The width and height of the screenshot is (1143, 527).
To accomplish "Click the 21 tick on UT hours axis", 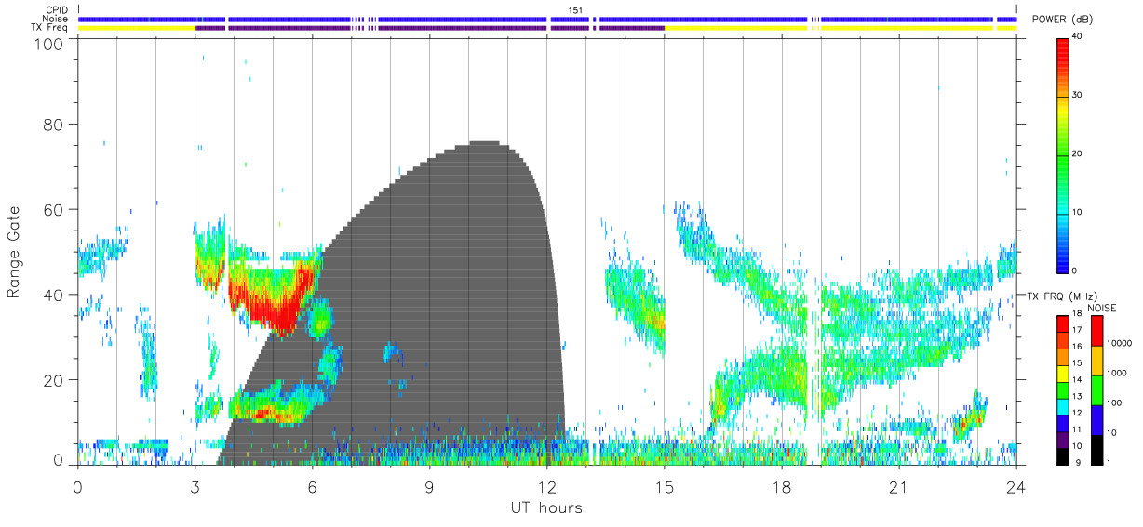I will click(x=899, y=487).
